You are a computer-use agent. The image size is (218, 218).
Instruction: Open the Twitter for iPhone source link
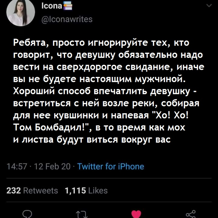coord(110,166)
